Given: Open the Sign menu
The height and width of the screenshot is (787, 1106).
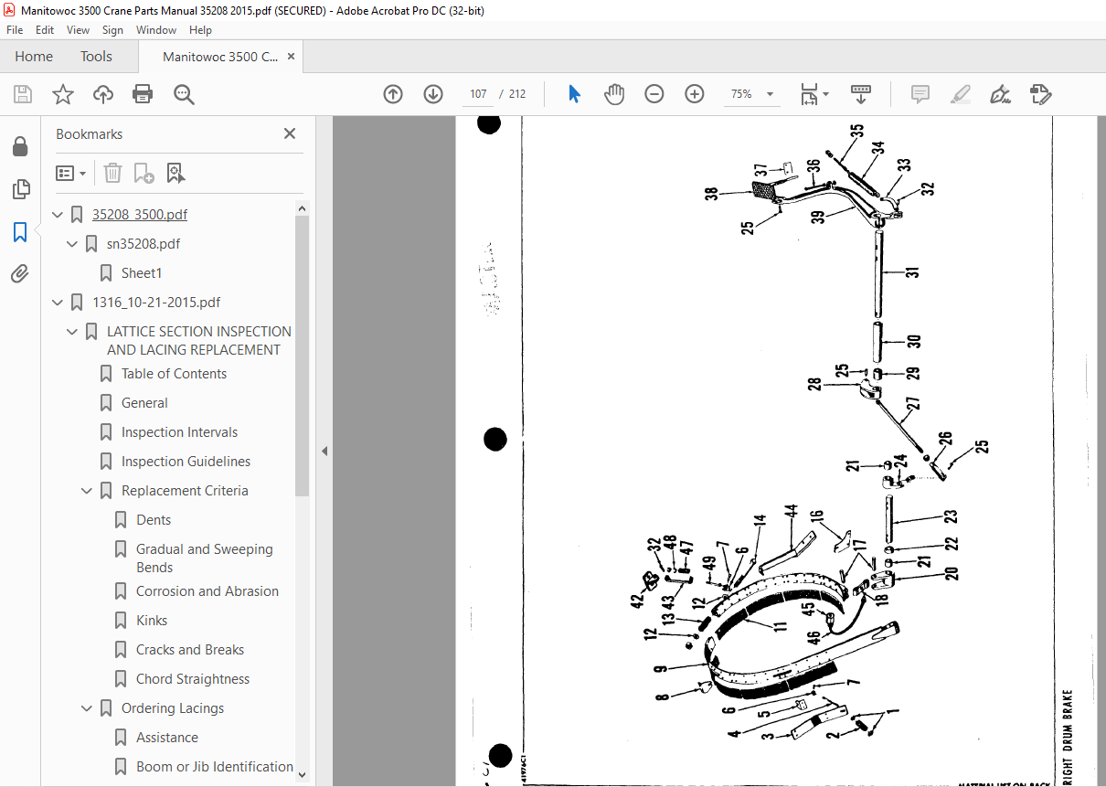Looking at the screenshot, I should 112,30.
